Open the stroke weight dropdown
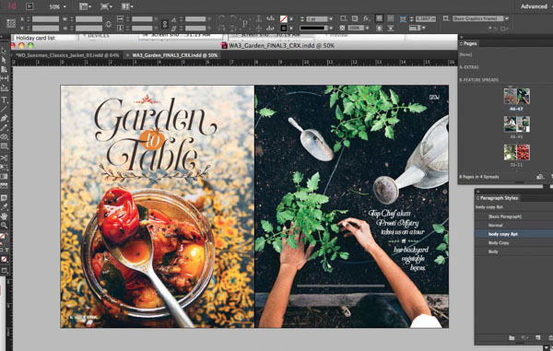The width and height of the screenshot is (553, 351). point(331,19)
